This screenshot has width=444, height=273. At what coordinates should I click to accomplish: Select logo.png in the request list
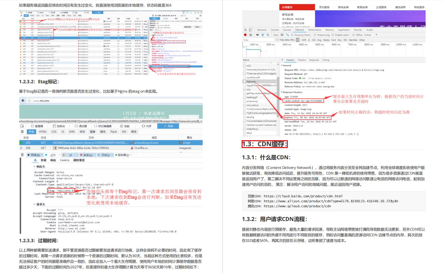[259, 81]
